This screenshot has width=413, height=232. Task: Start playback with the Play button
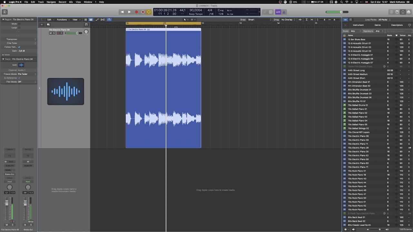[x=129, y=12]
